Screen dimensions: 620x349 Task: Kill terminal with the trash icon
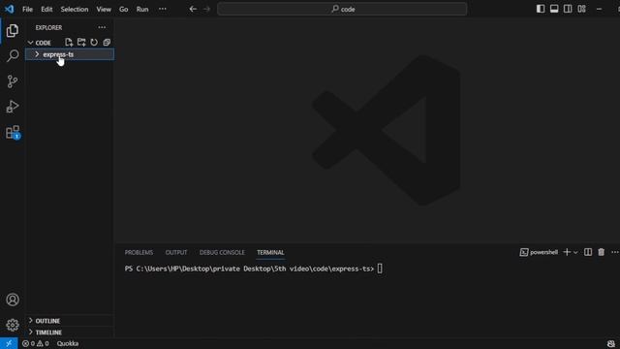tap(601, 252)
